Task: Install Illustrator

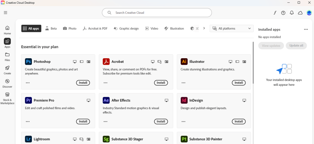Action: point(239,83)
